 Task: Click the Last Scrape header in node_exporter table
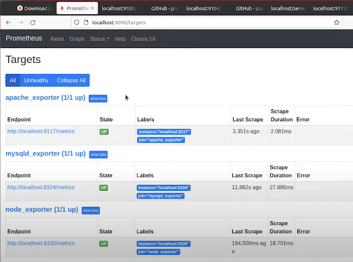point(247,232)
